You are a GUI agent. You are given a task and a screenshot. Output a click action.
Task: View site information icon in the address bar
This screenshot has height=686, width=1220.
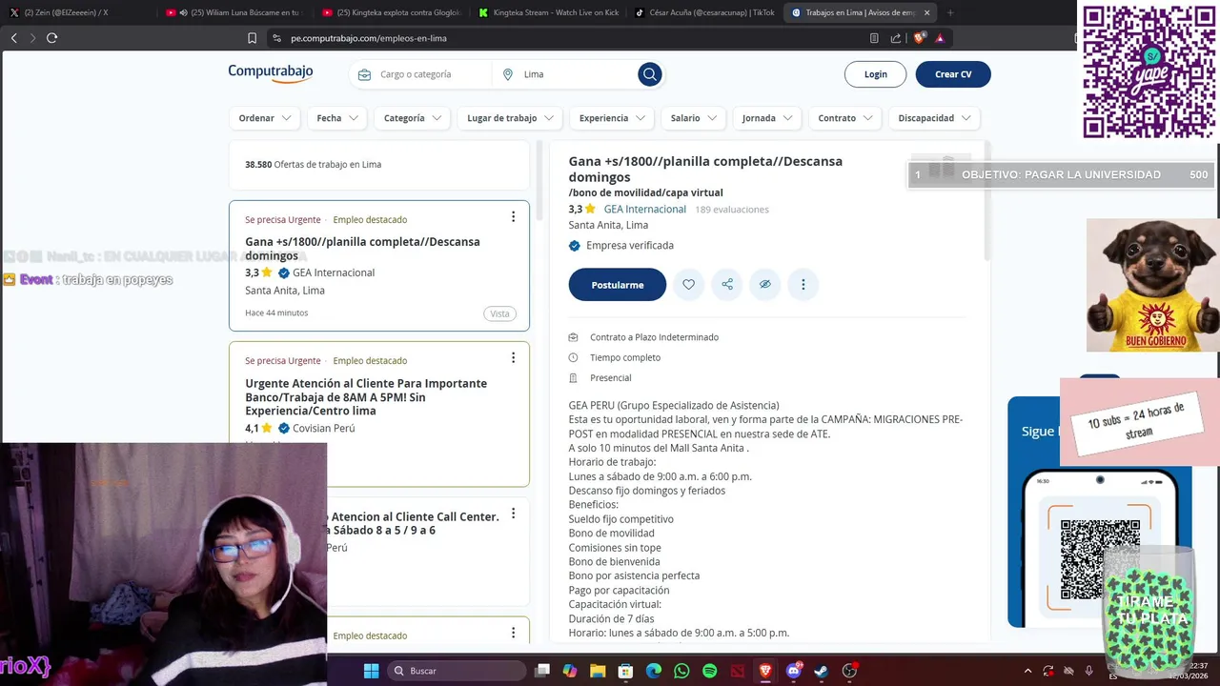point(277,38)
